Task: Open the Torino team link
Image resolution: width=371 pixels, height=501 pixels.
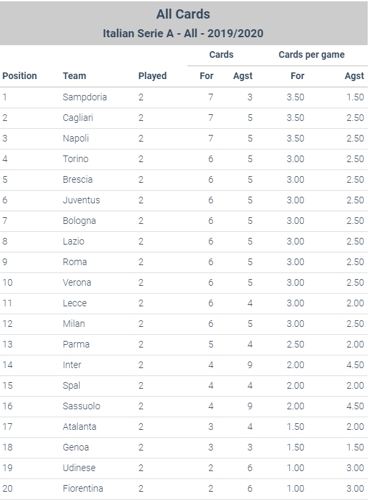Action: [x=76, y=159]
